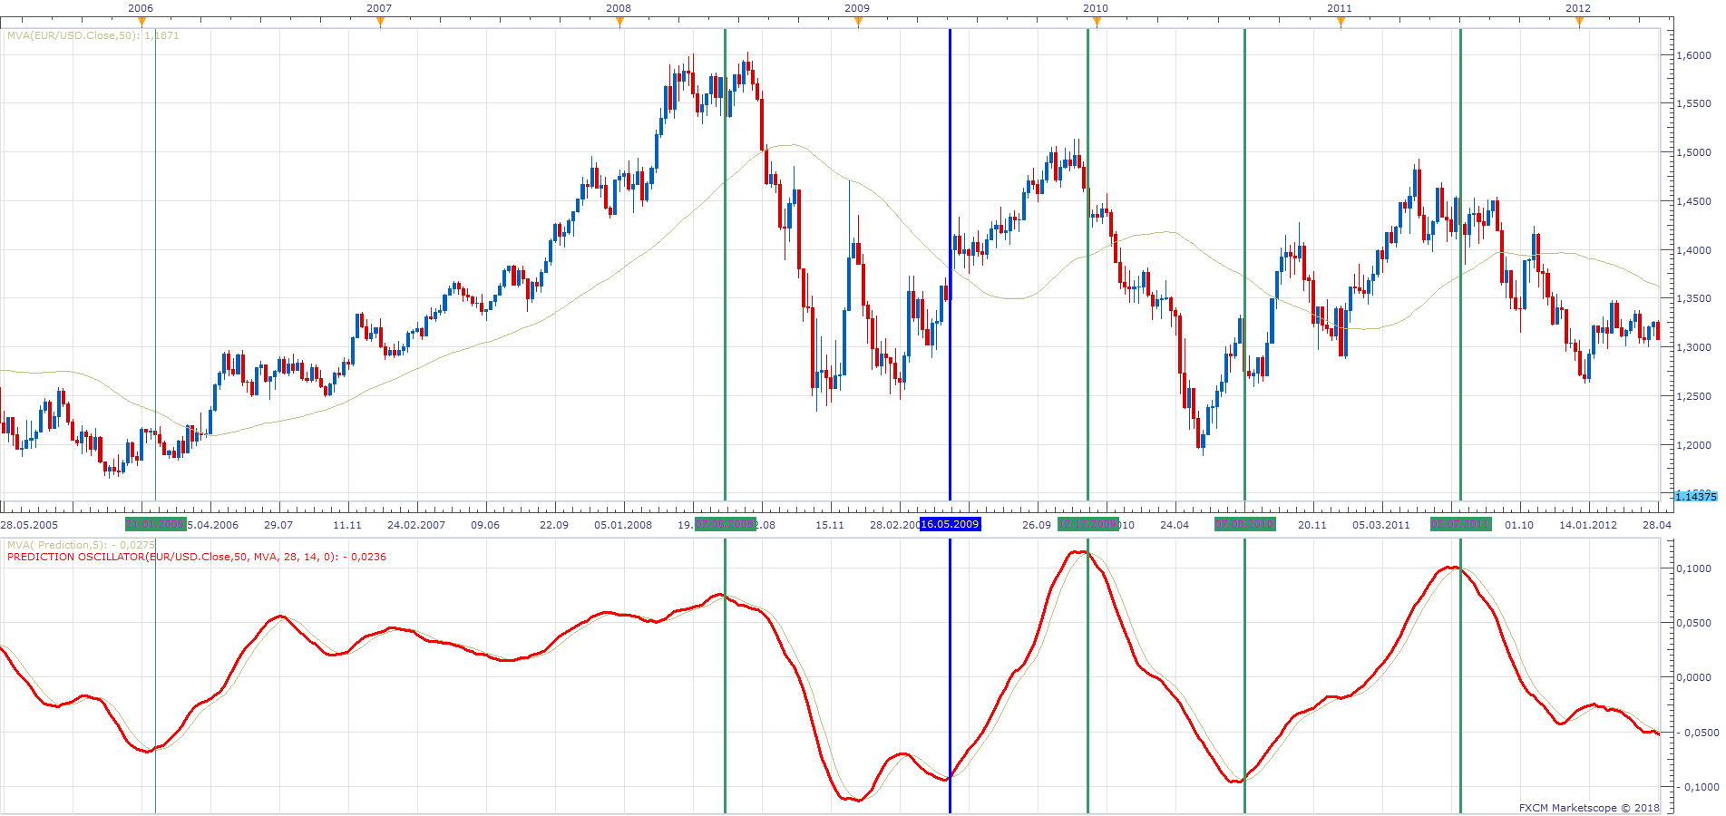This screenshot has height=816, width=1726.
Task: Click the MVA(EUR/USD.Close,50) indicator label
Action: [x=93, y=35]
